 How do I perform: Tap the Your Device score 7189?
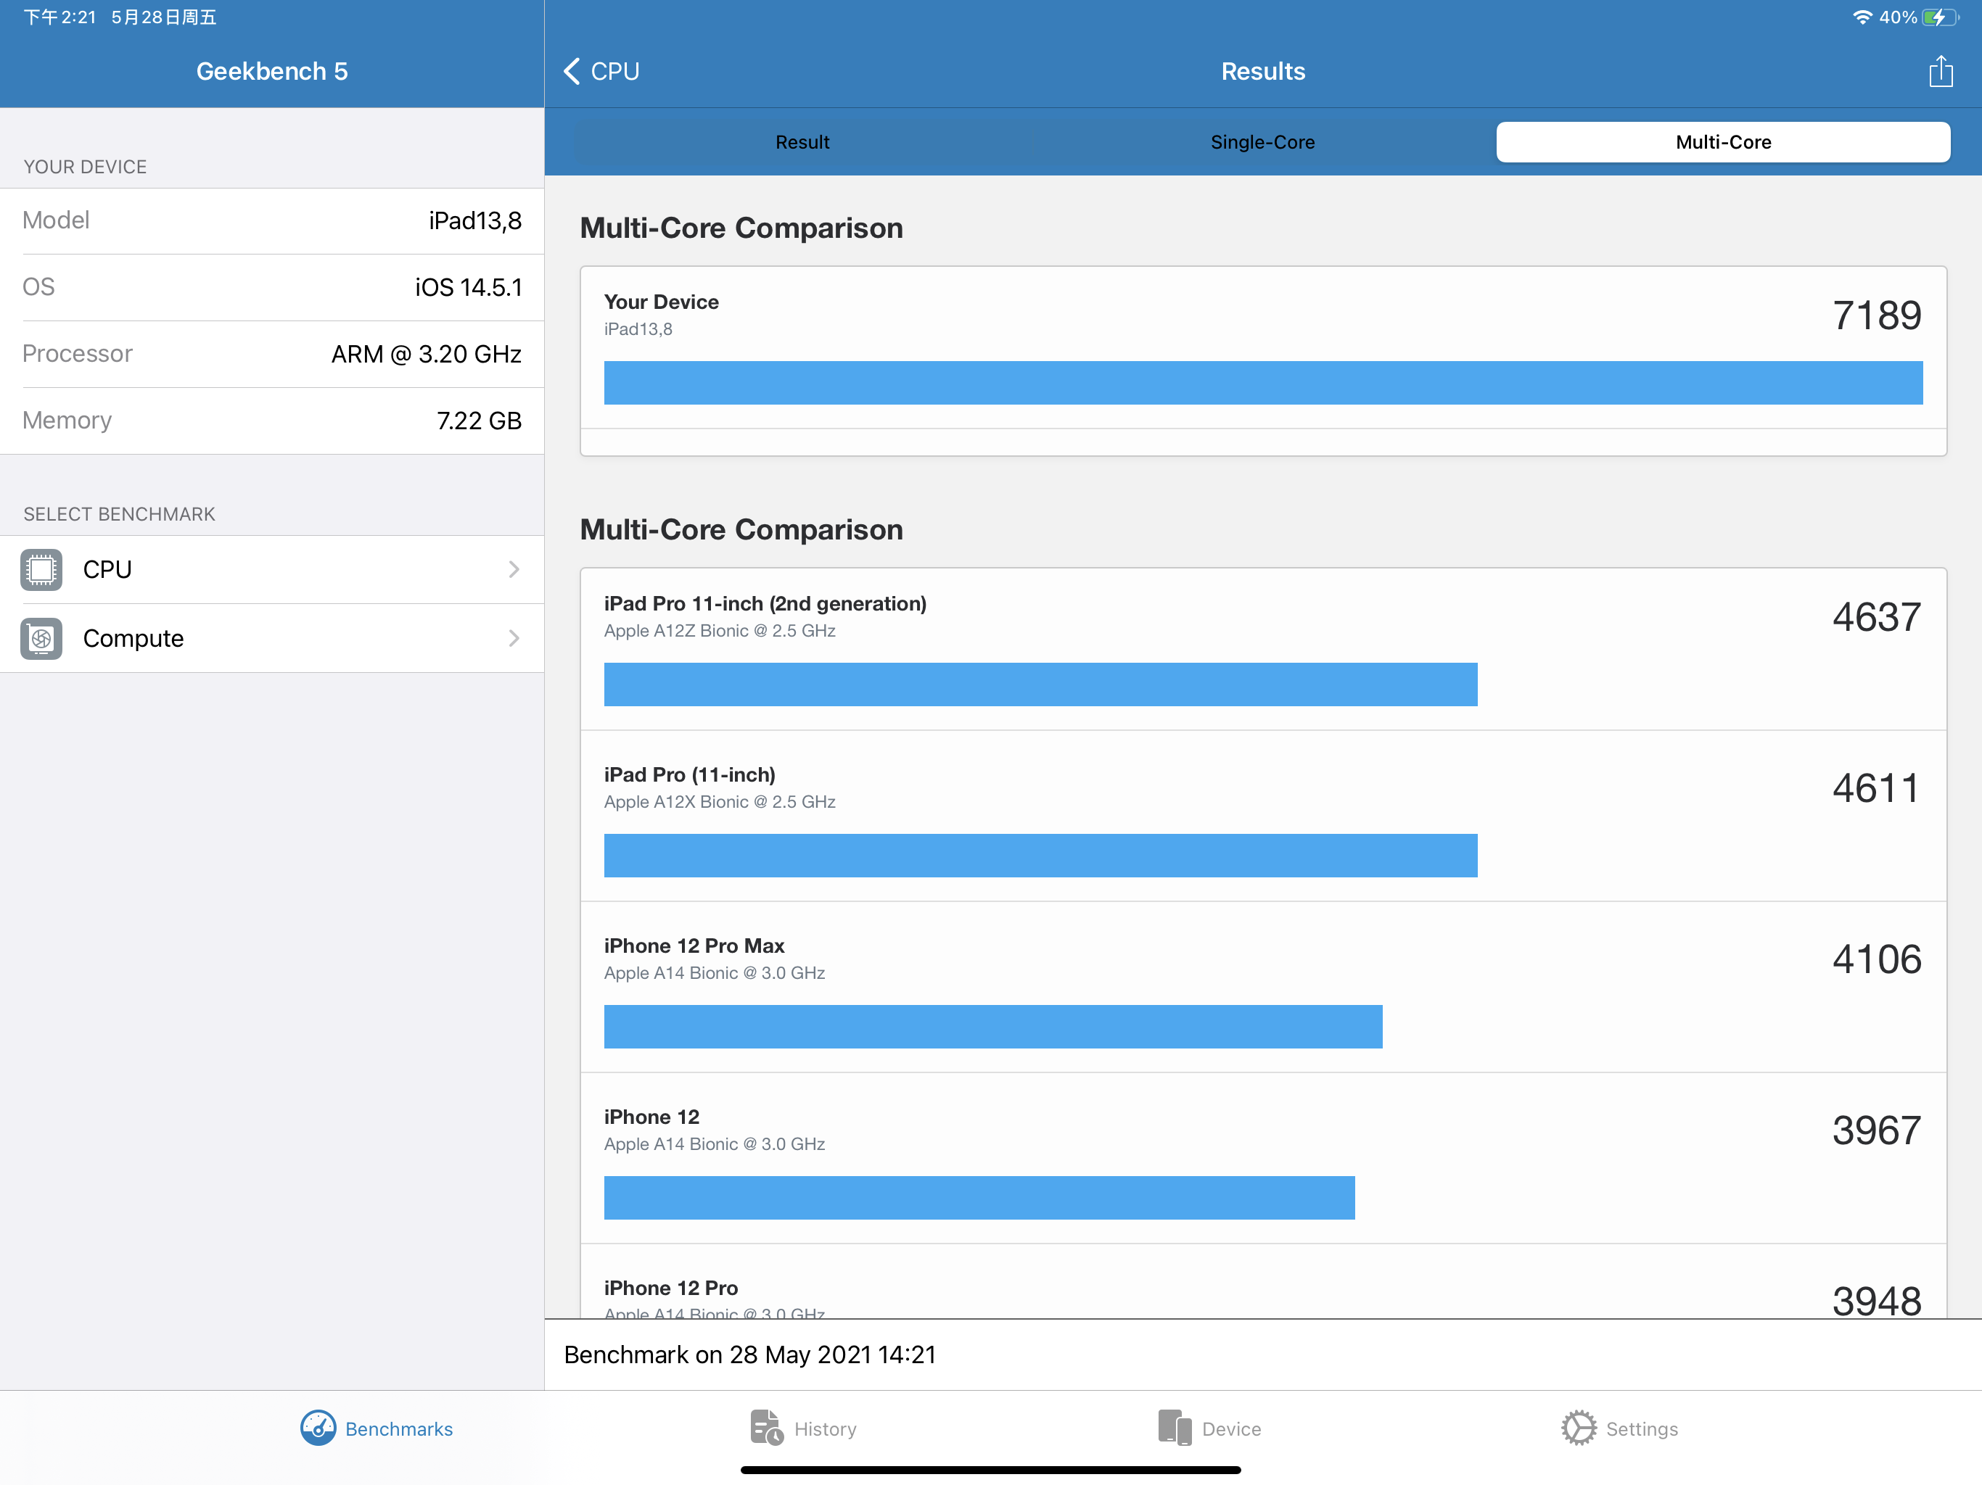(1876, 315)
